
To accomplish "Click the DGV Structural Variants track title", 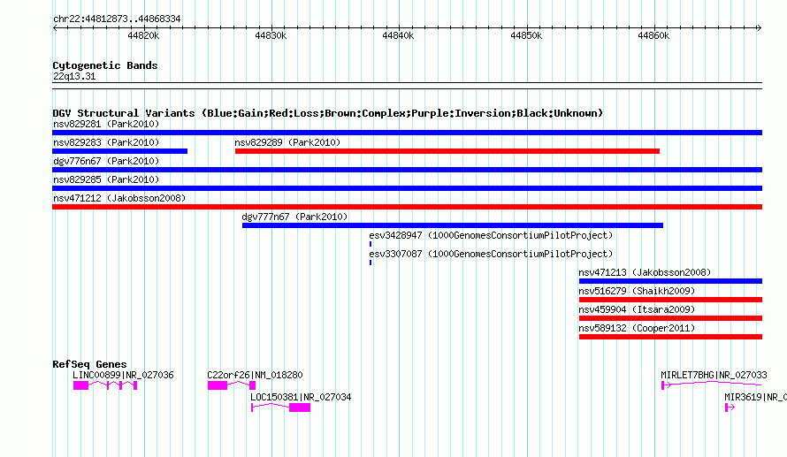I will 328,113.
